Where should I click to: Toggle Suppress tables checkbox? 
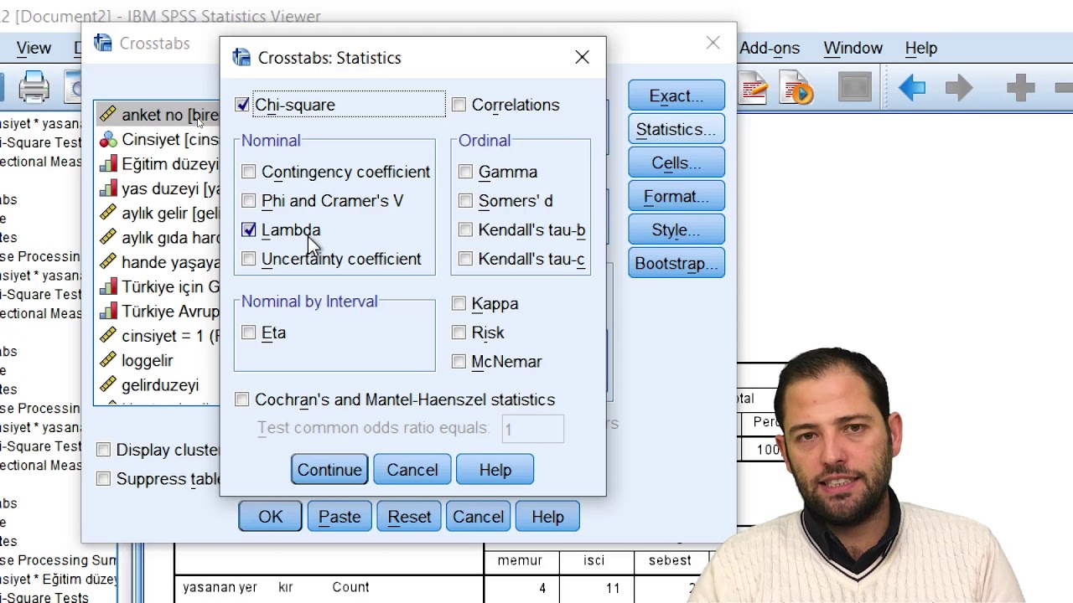(103, 479)
